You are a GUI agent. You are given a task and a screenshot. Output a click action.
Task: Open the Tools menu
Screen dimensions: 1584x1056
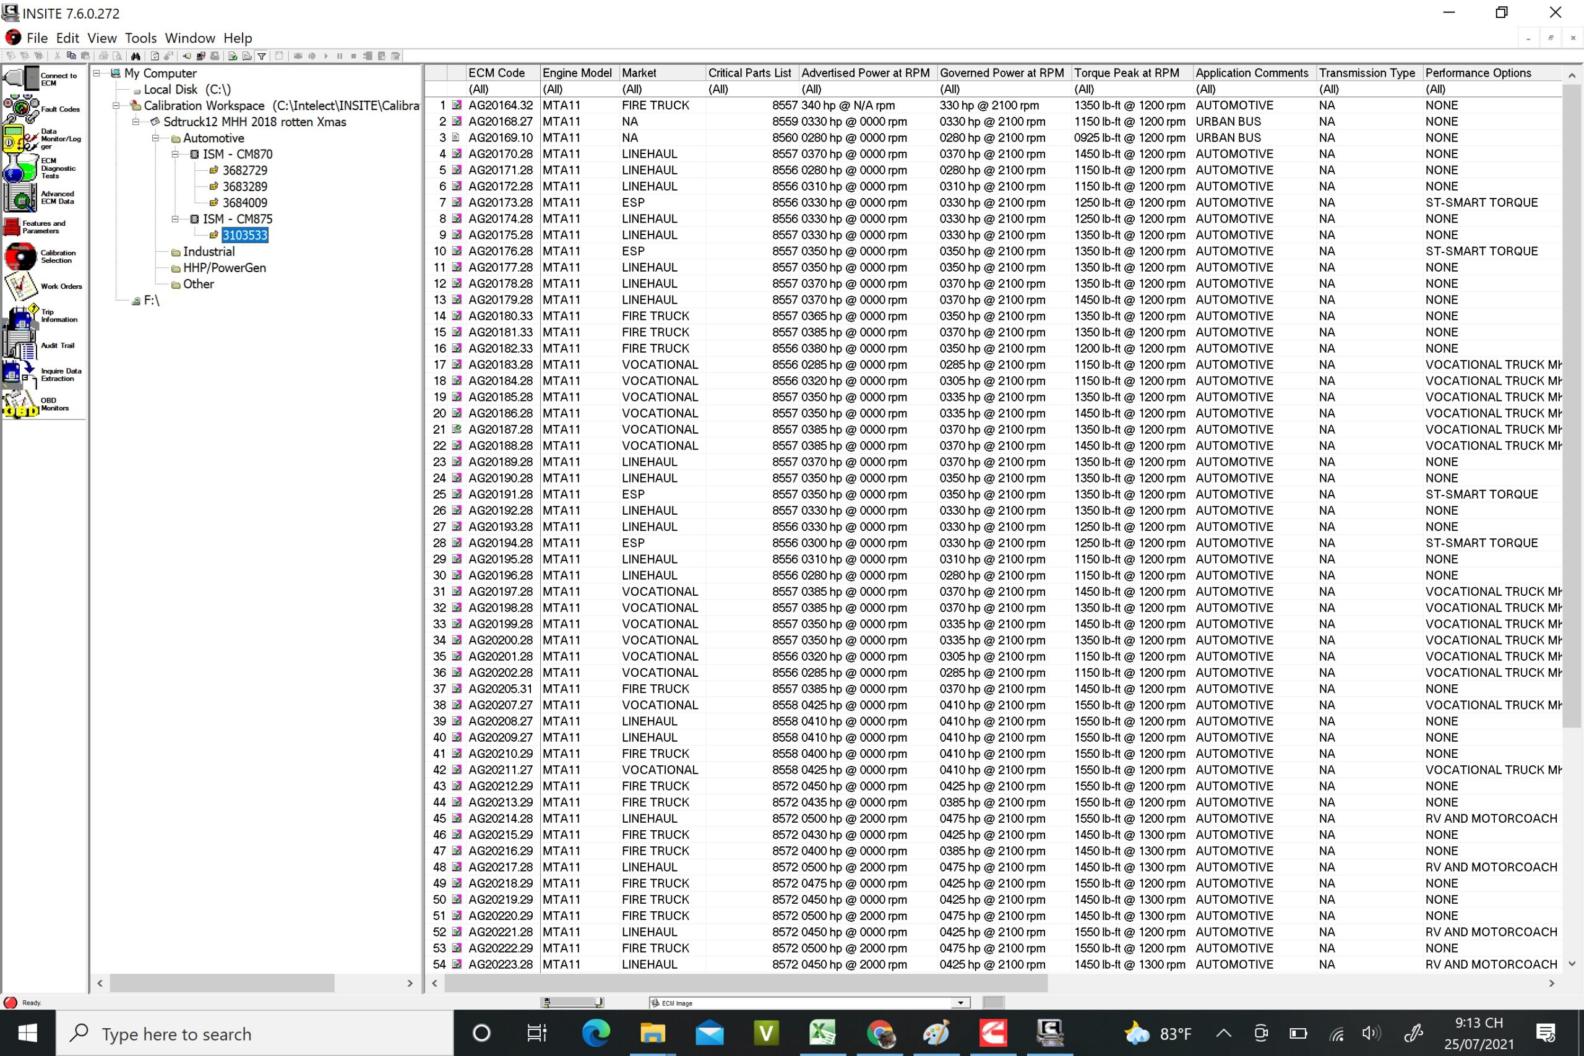pos(140,38)
